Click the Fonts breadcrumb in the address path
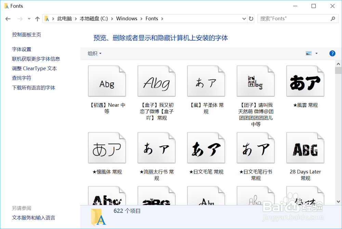Screen dimensions: 342x229 tap(152, 18)
